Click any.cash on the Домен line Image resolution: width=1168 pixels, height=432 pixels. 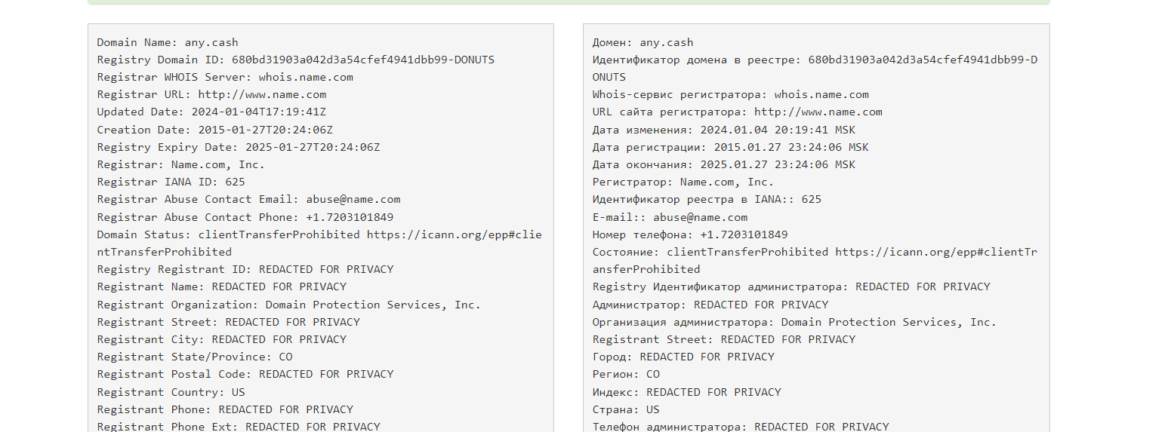[x=666, y=42]
